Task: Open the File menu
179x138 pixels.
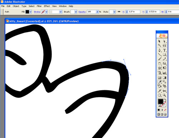Action: click(x=3, y=6)
